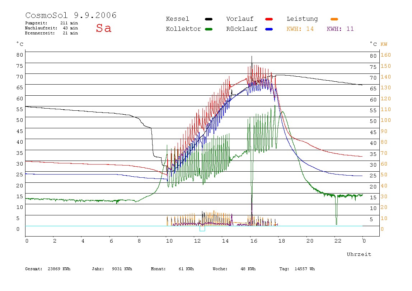This screenshot has width=412, height=291.
Task: Click the orange "100" KW axis tick
Action: (386, 120)
